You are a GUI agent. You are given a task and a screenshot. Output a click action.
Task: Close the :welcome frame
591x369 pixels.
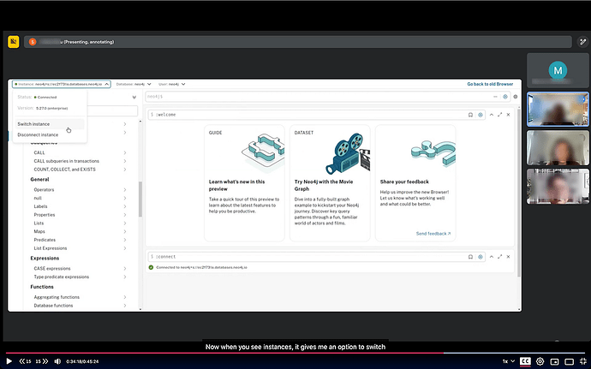point(508,115)
